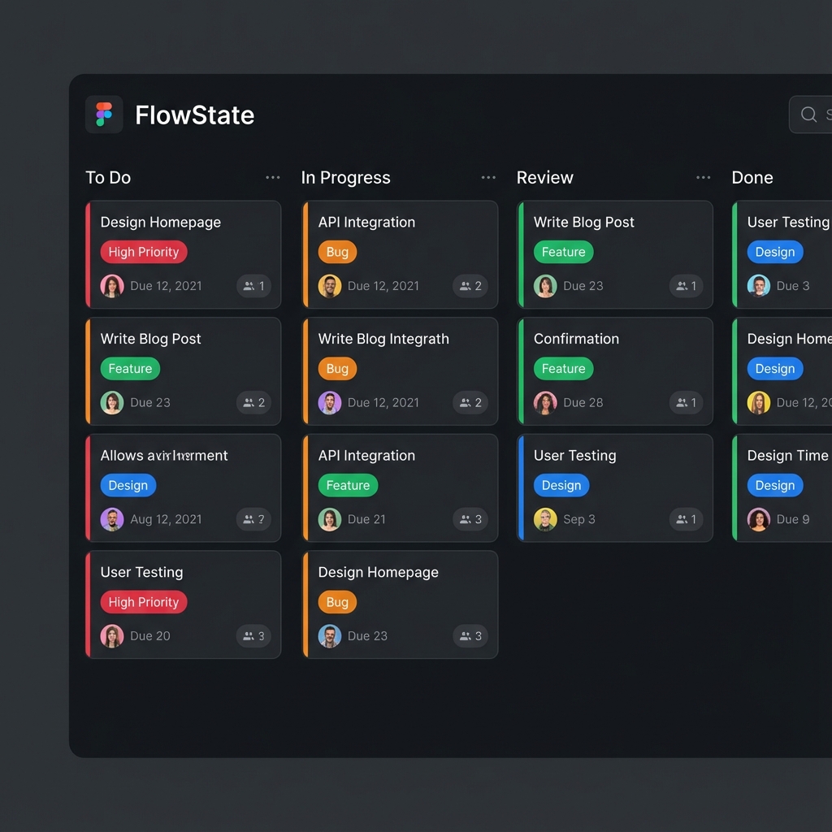832x832 pixels.
Task: Open the In Progress column three-dot menu
Action: point(487,178)
